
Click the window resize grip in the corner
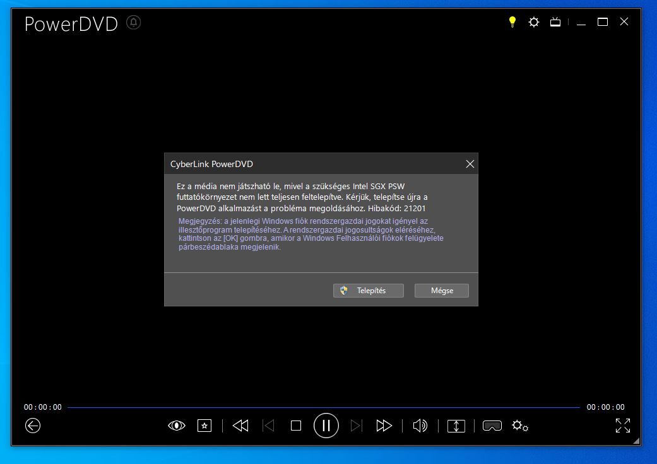[636, 441]
